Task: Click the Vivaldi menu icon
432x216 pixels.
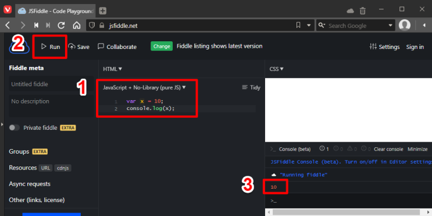Action: click(x=8, y=10)
